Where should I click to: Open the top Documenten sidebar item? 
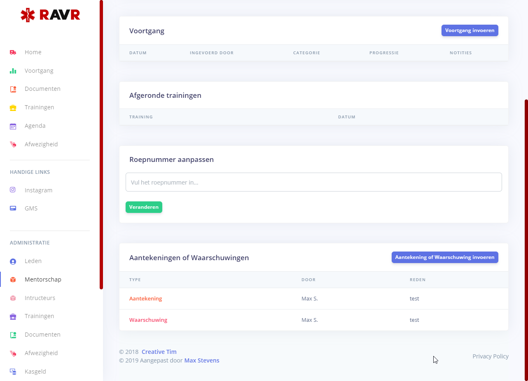42,89
